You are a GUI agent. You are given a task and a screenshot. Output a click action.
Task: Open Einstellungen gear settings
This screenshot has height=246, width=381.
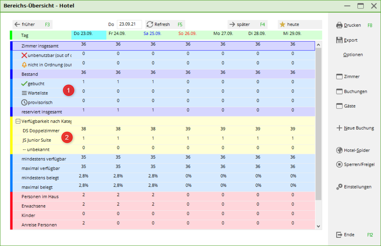(x=339, y=187)
